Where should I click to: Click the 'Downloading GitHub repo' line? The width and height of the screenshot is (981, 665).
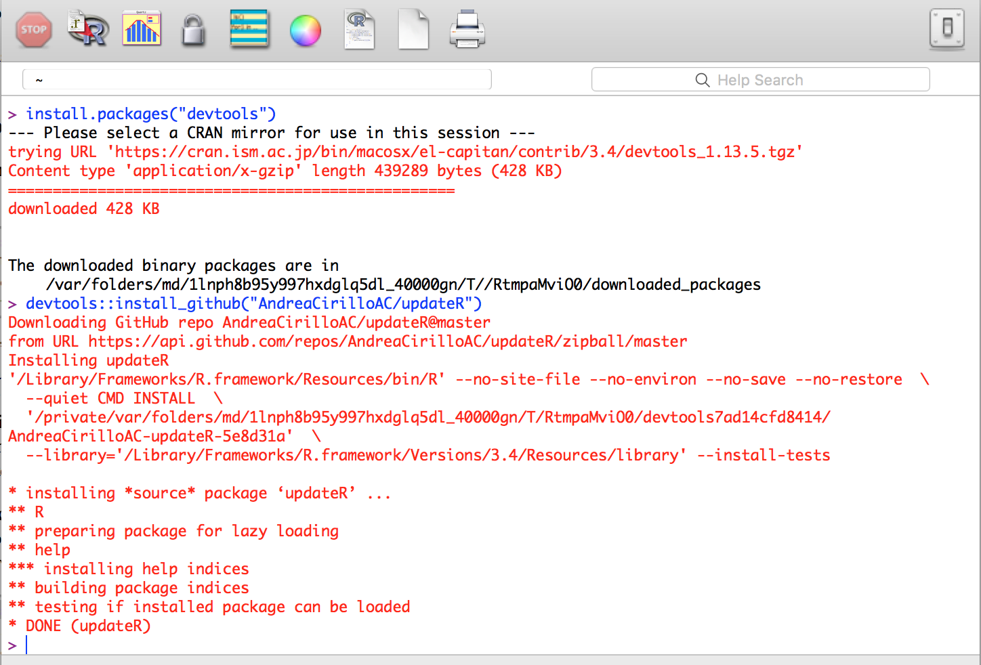tap(249, 322)
